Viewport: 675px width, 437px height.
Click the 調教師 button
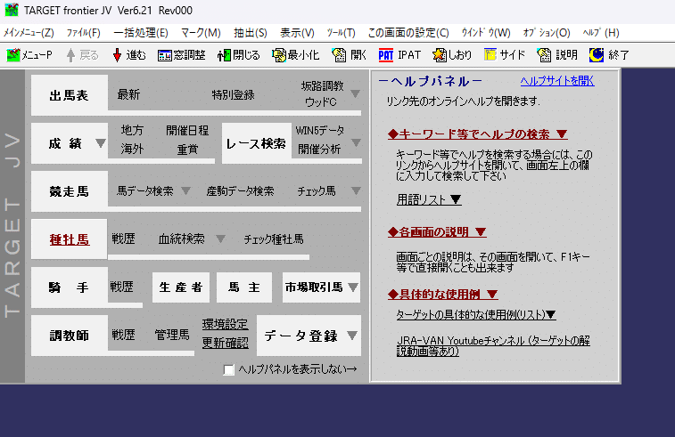coord(70,336)
